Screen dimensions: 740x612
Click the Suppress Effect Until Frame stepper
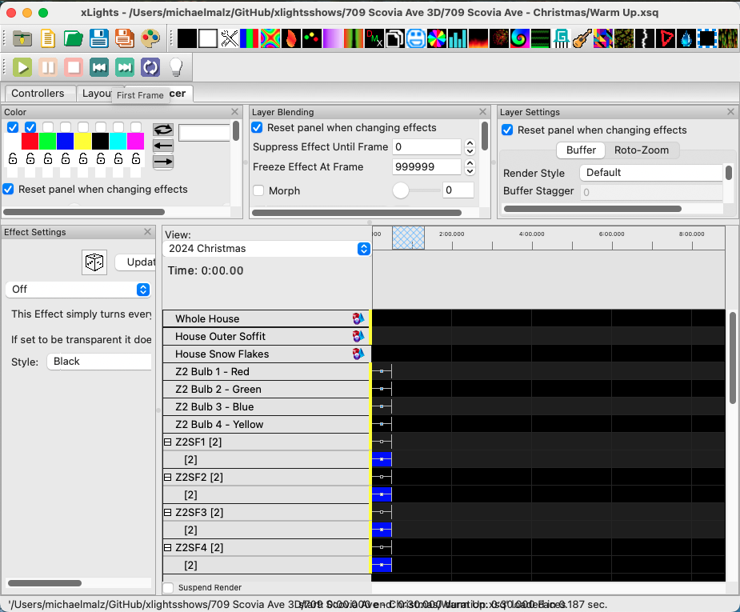click(x=470, y=147)
